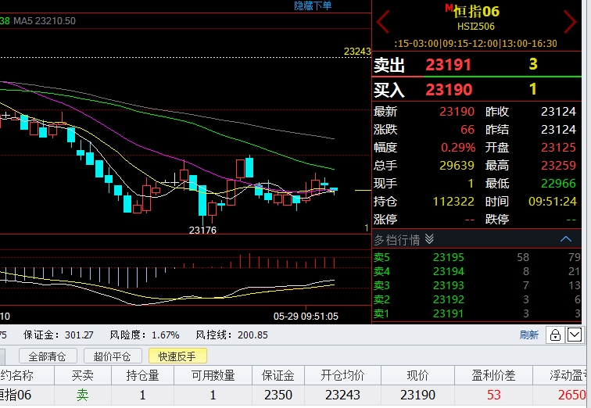Click the 幅度 value 0.29%

click(x=458, y=147)
